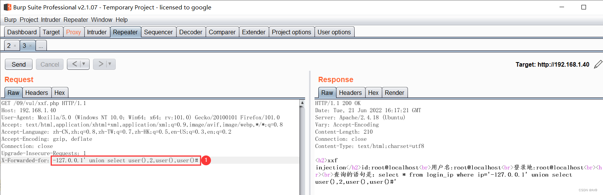Click the request scrollbar up arrow
The width and height of the screenshot is (603, 195).
pyautogui.click(x=302, y=103)
